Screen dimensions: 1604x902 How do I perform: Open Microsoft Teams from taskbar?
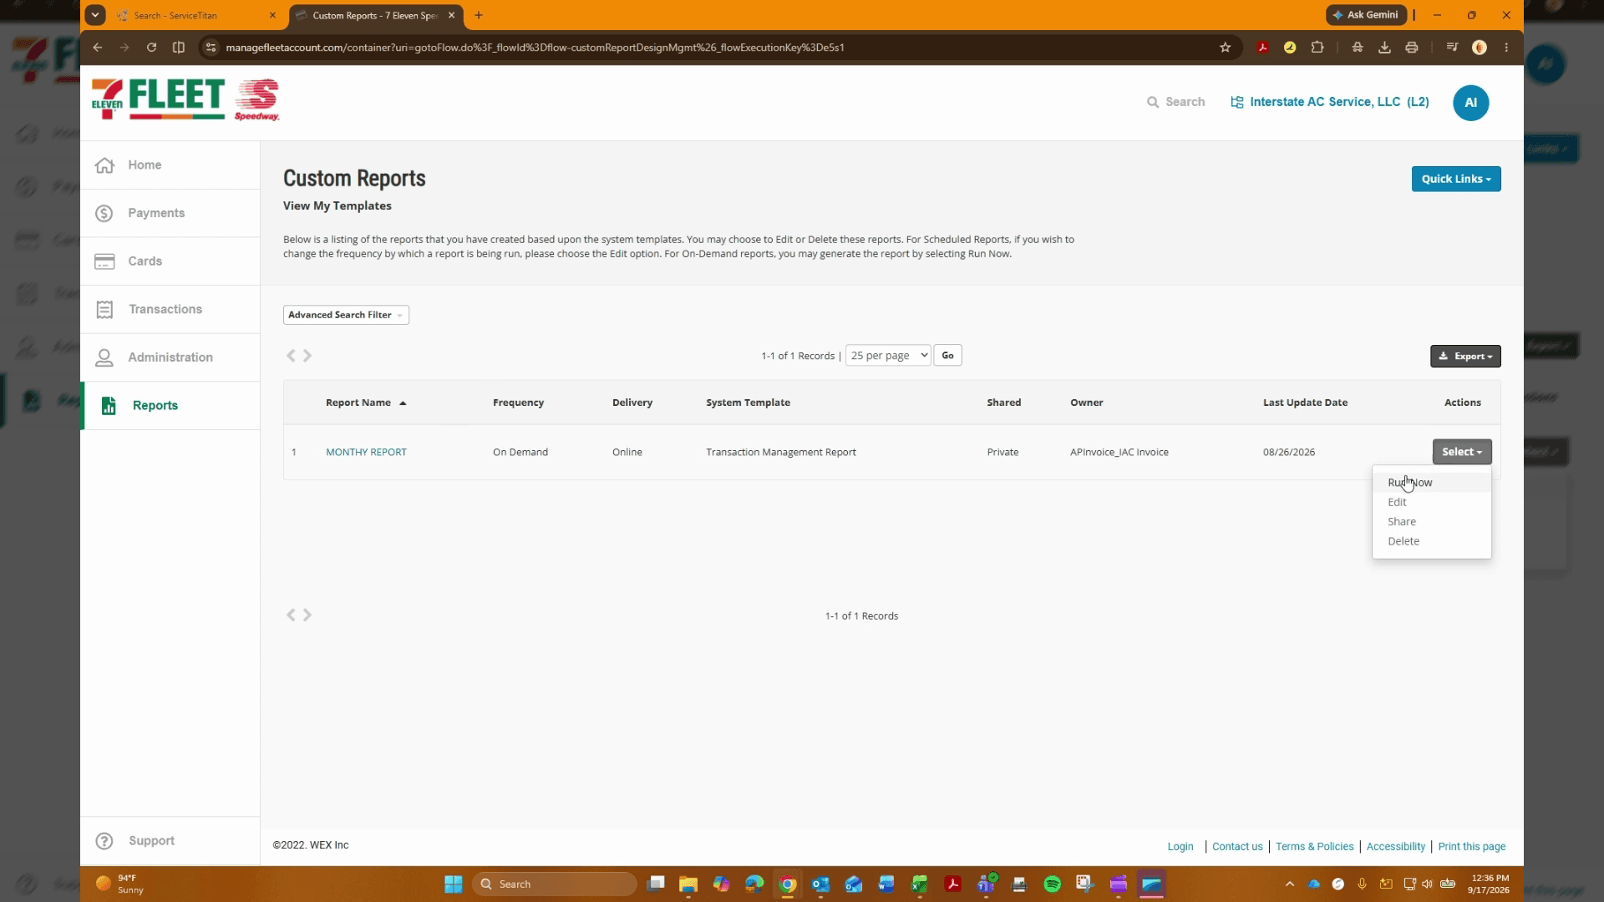[x=986, y=884]
